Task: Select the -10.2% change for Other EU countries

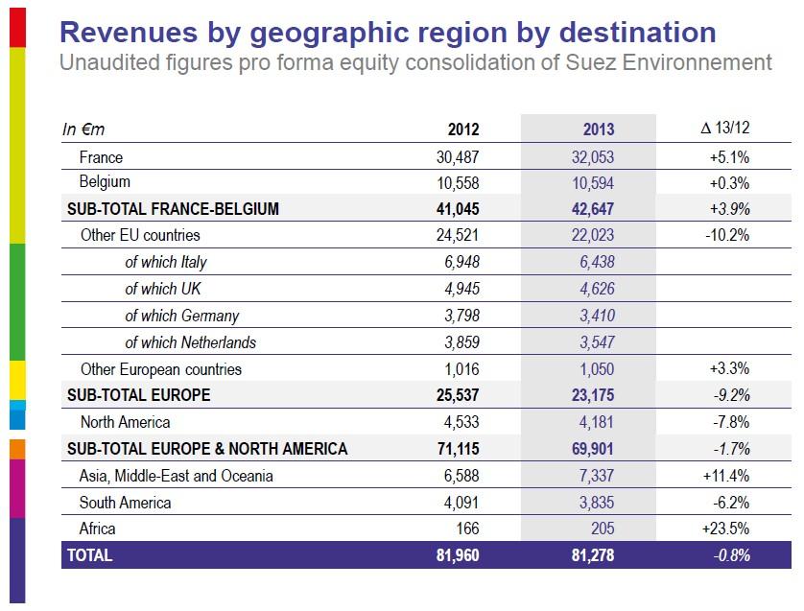Action: 726,236
